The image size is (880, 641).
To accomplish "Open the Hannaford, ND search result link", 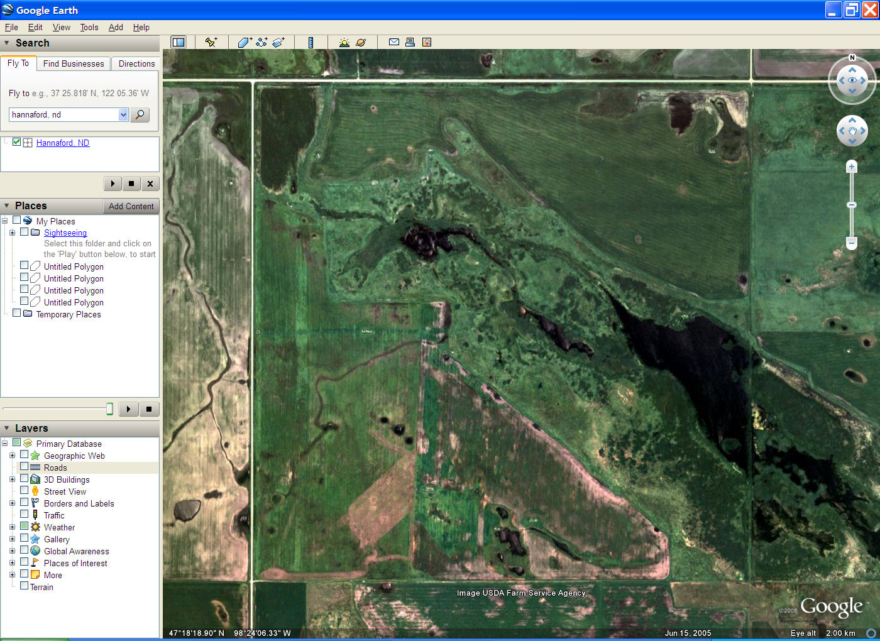I will click(x=63, y=143).
